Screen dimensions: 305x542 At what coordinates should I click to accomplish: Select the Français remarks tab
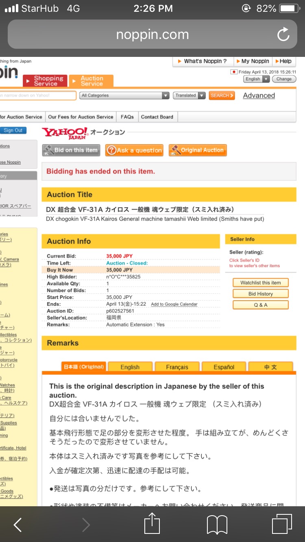[177, 366]
